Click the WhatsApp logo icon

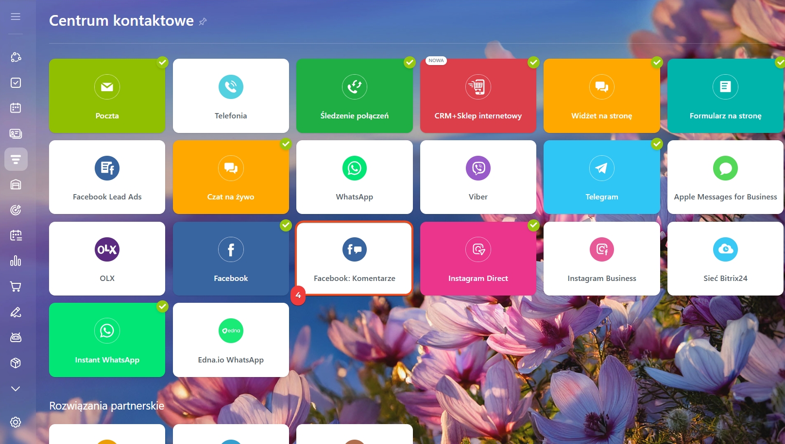(x=355, y=168)
